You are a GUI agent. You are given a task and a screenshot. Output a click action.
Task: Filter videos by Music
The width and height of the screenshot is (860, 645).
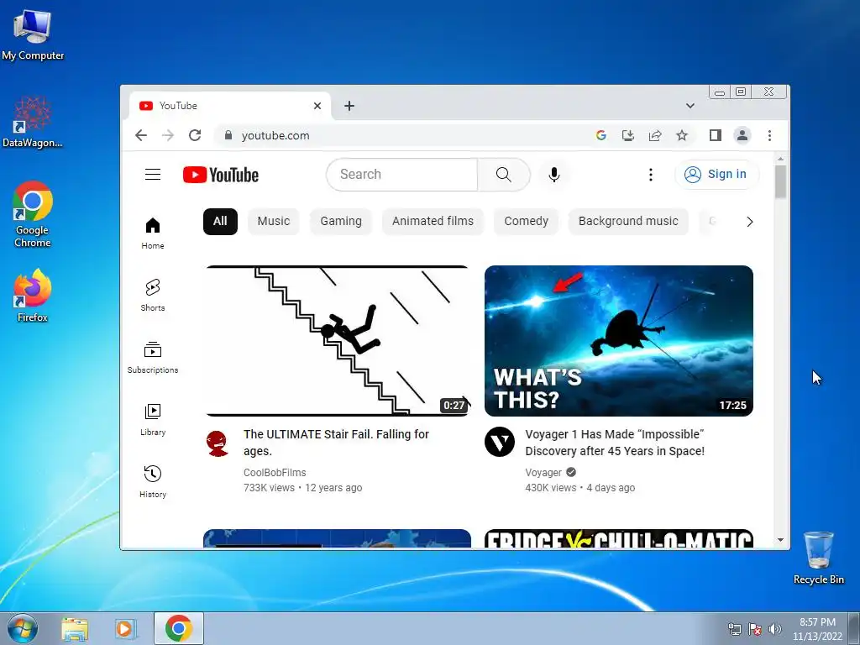(273, 222)
